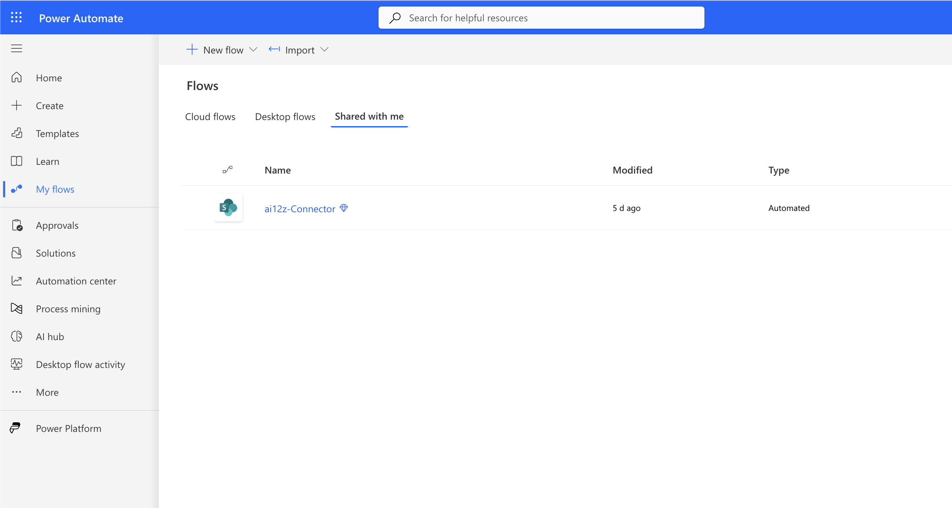Click the premium diamond icon beside ai12z-Connector
Image resolution: width=952 pixels, height=508 pixels.
point(344,208)
